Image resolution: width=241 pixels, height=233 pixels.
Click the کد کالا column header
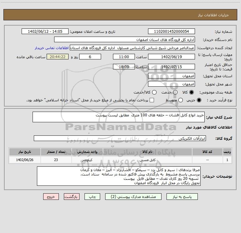point(207,152)
